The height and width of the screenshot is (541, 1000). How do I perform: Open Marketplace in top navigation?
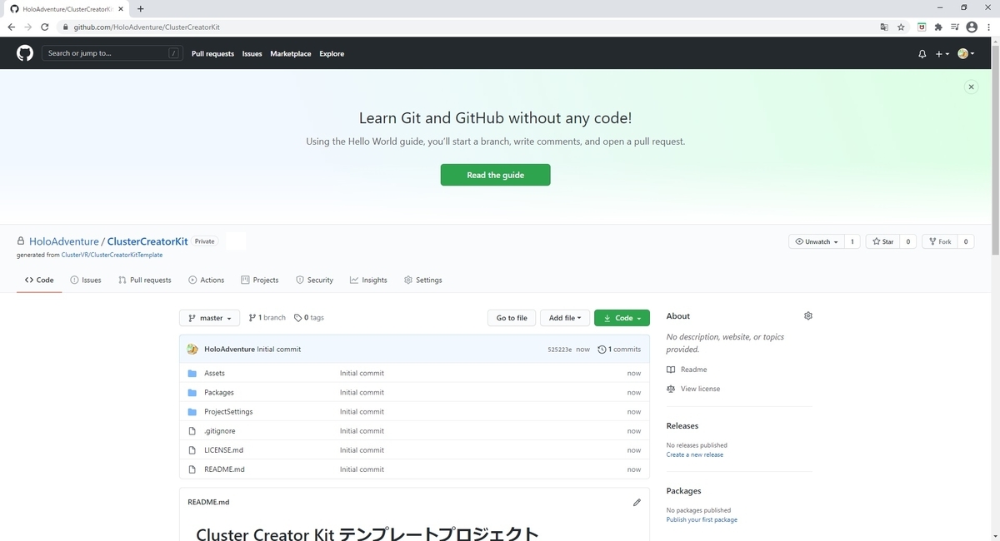[291, 53]
